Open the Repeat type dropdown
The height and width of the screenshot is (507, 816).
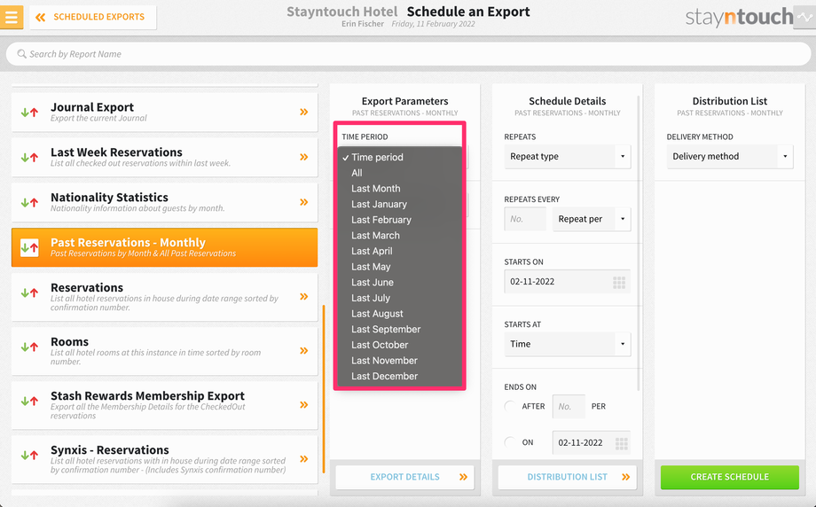click(x=568, y=157)
